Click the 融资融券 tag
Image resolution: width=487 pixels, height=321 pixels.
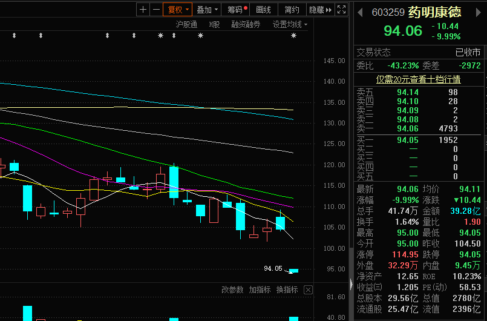(x=246, y=25)
